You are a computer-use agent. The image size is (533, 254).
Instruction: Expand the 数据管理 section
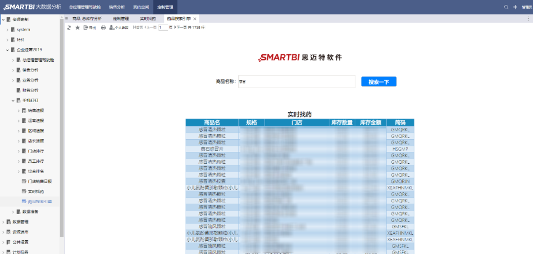click(3, 222)
